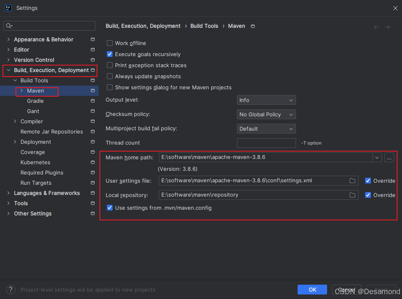Click project-level icon beside Maven row
Viewport: 402px width, 299px height.
click(x=93, y=91)
